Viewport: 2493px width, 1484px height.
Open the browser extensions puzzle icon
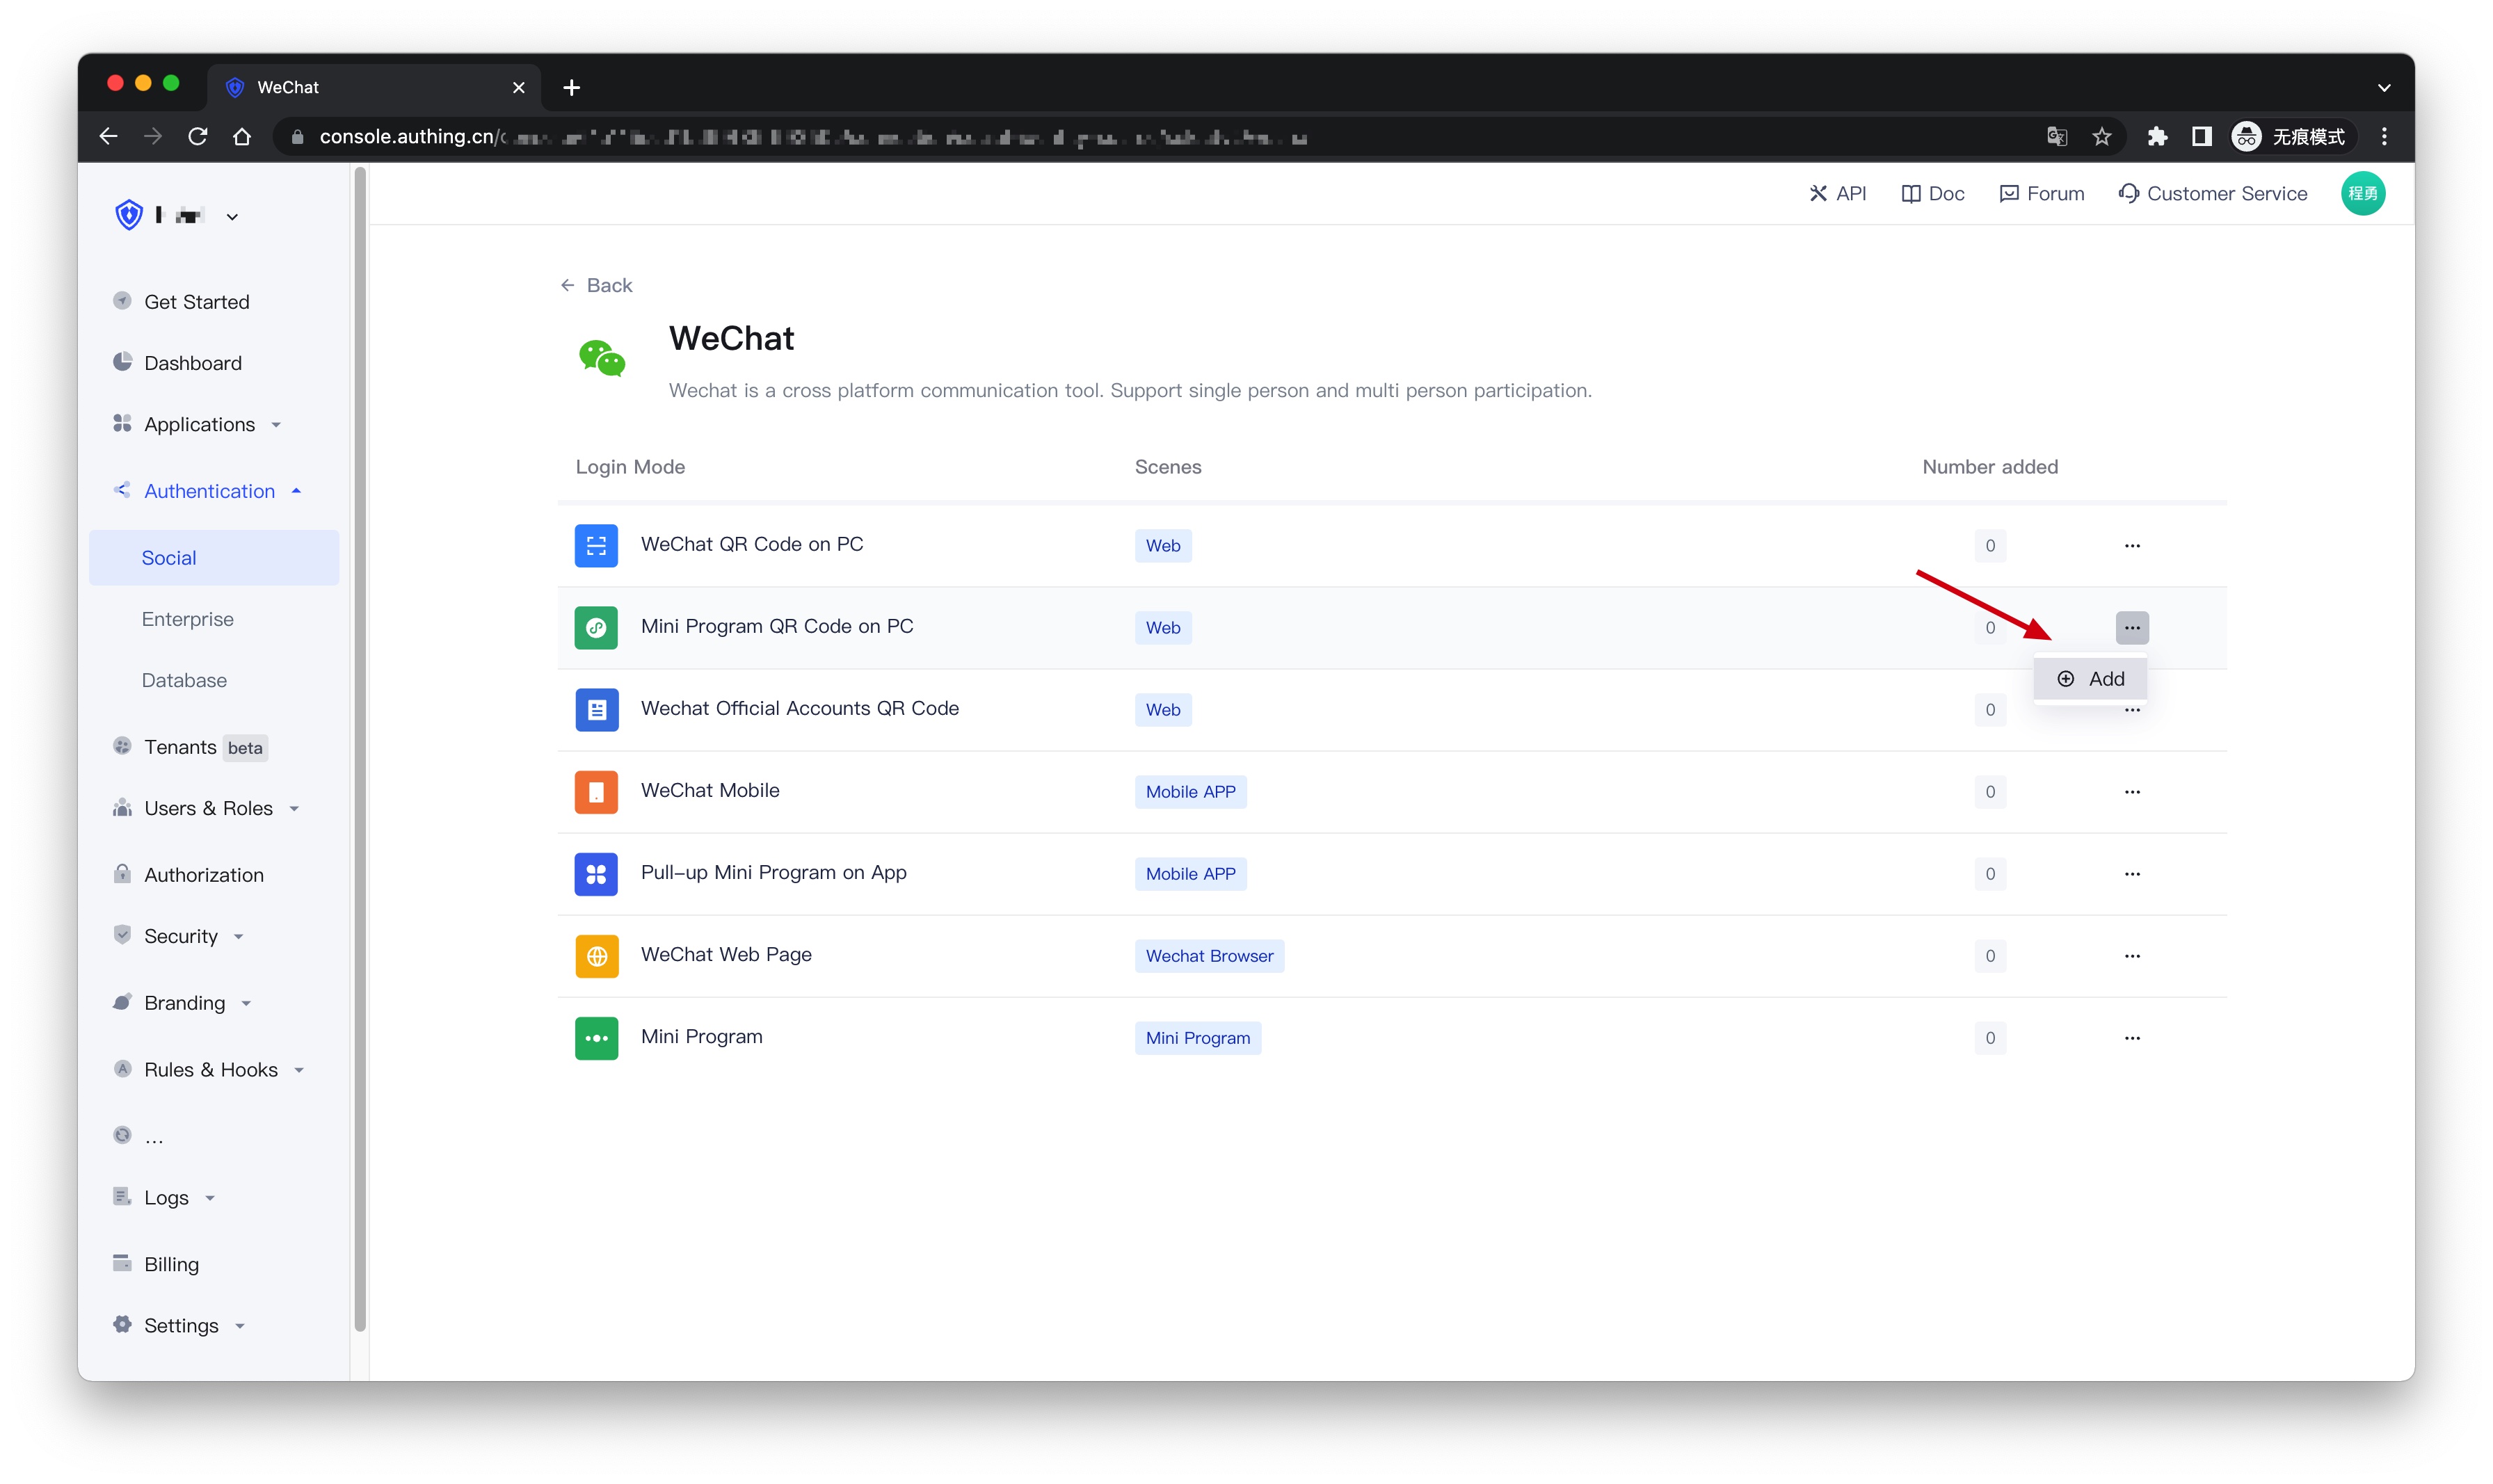pyautogui.click(x=2156, y=137)
